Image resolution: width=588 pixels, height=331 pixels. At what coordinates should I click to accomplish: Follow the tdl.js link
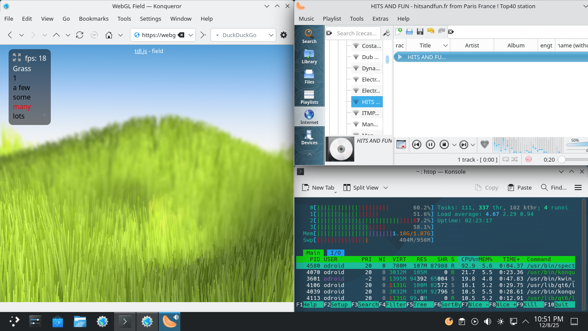[x=141, y=51]
